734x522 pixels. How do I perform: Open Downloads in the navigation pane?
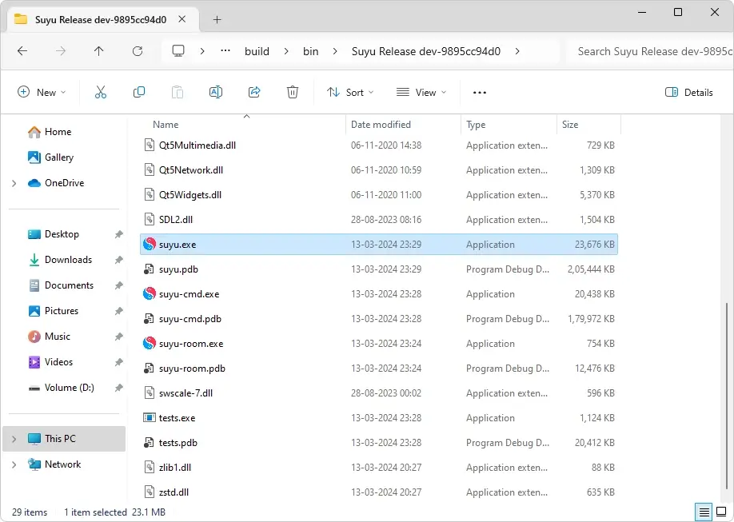point(68,260)
